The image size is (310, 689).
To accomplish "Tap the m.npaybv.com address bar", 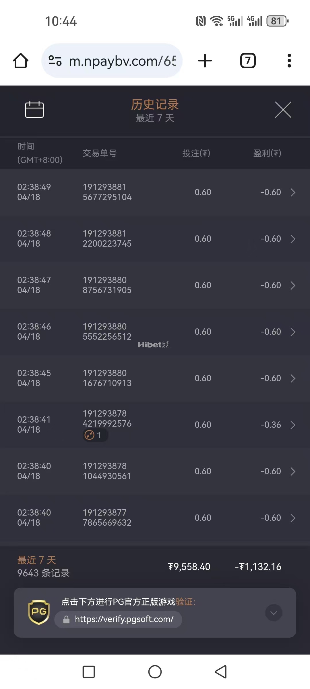I will click(x=122, y=61).
